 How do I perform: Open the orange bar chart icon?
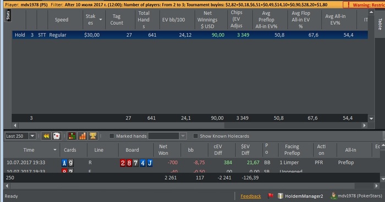click(x=82, y=136)
